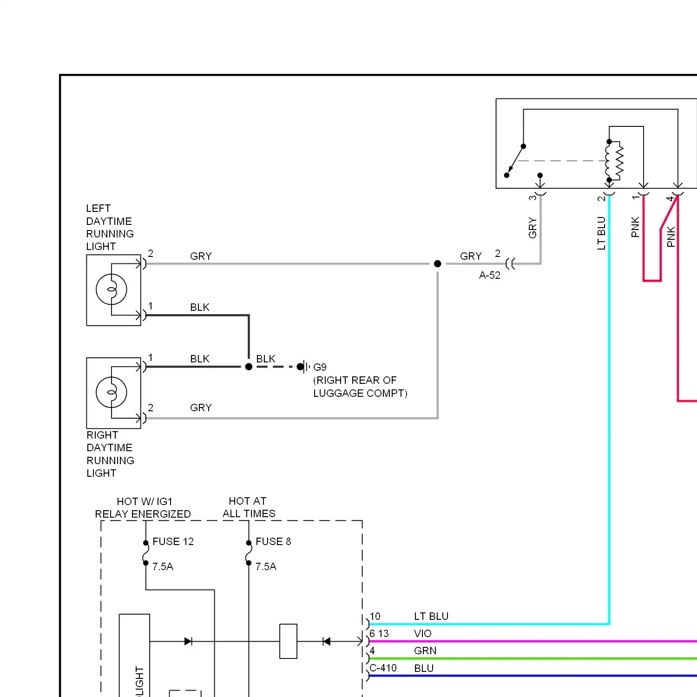This screenshot has width=697, height=697.
Task: Click the RIGHT DAYTIME RUNNING LIGHT label
Action: point(110,454)
